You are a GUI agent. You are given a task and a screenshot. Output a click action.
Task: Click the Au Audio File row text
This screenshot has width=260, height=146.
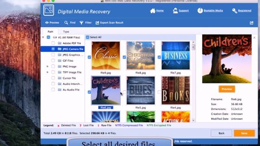71,90
